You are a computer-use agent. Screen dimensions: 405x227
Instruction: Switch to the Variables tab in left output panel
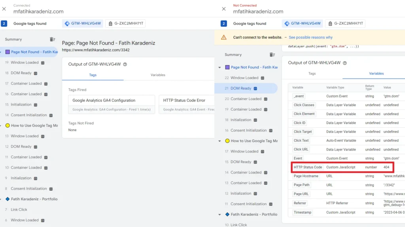[x=158, y=74]
